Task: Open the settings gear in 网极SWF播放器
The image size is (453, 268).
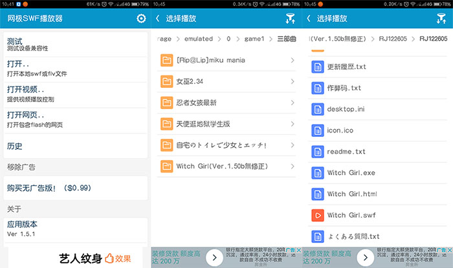Action: pos(141,19)
